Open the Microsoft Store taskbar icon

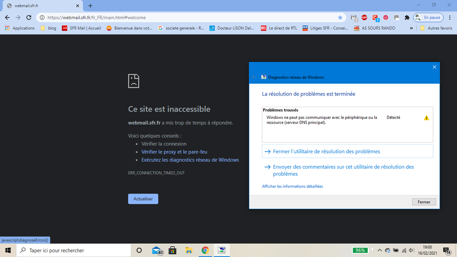click(172, 250)
